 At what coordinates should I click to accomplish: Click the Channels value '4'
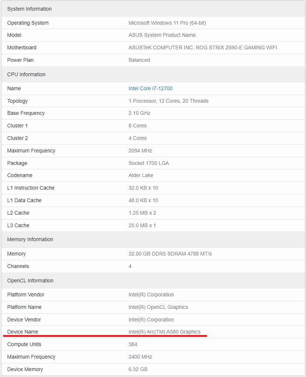pos(130,266)
